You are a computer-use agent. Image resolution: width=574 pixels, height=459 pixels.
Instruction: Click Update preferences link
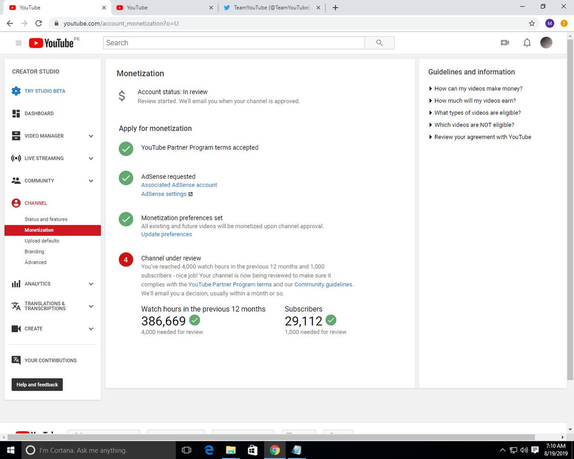(166, 234)
